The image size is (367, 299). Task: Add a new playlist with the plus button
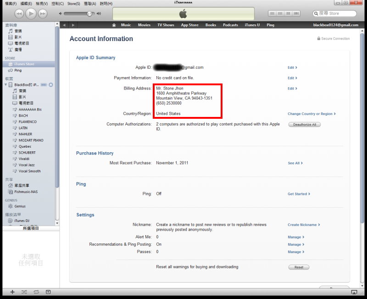coord(12,292)
